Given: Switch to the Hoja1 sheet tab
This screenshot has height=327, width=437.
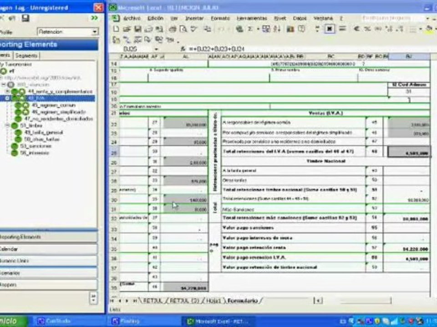Looking at the screenshot, I should click(x=213, y=301).
